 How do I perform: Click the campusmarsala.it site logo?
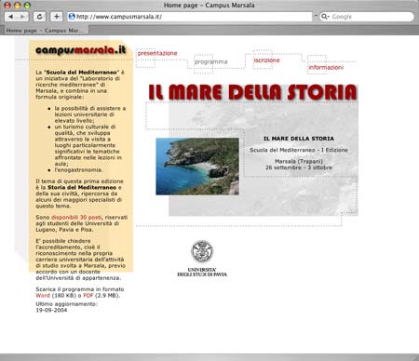pos(81,50)
